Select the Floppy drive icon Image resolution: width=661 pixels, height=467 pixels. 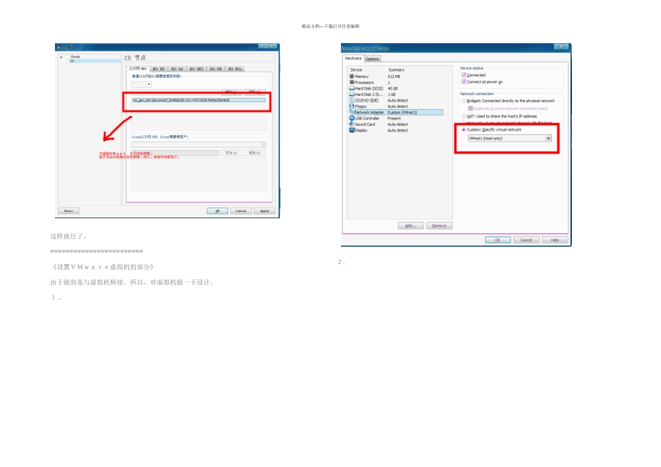pyautogui.click(x=351, y=106)
